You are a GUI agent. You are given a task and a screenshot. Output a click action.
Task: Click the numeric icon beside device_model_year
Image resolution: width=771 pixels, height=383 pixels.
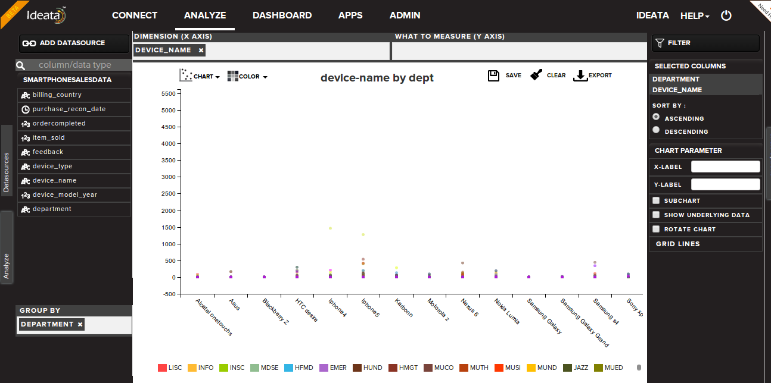[25, 195]
